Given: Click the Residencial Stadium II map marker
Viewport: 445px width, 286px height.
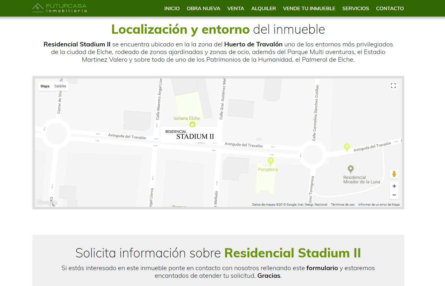Looking at the screenshot, I should pyautogui.click(x=190, y=135).
